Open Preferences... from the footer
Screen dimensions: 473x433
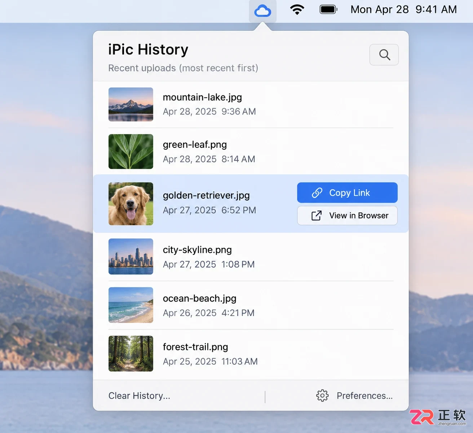[364, 396]
